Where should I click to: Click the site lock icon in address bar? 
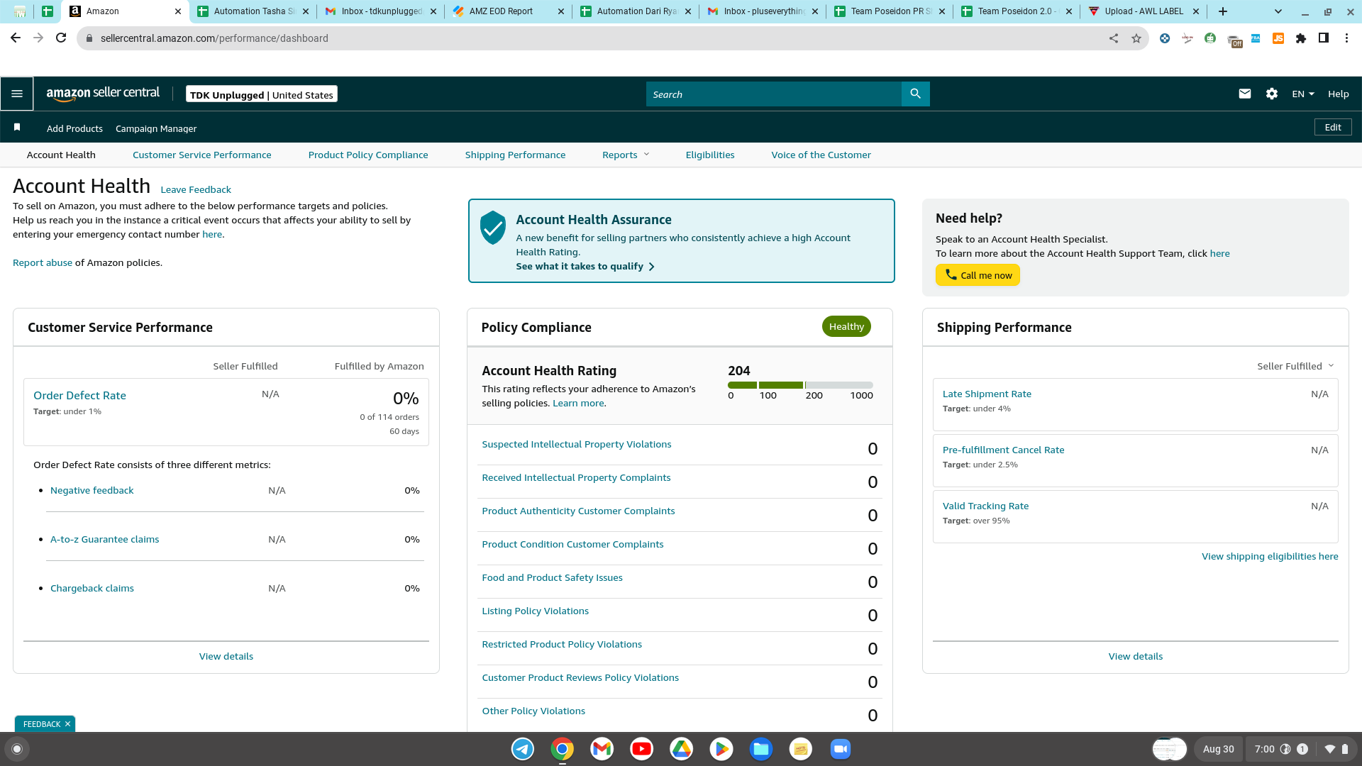click(89, 38)
